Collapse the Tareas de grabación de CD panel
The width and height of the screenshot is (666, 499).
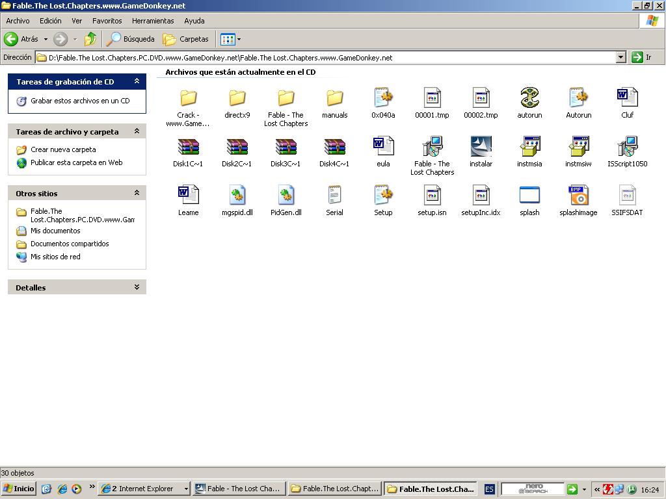(x=137, y=82)
